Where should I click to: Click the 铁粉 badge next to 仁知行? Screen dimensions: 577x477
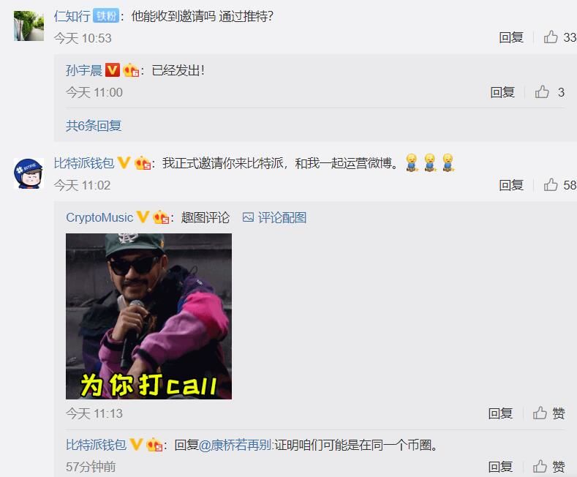[x=106, y=16]
